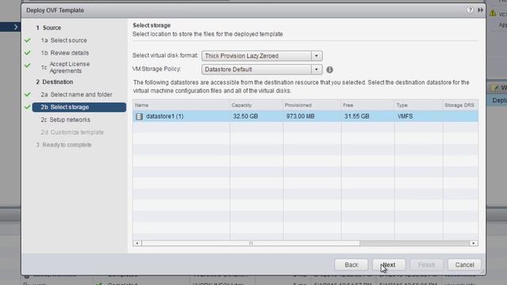Screen dimensions: 507x285
Task: Click the Back button
Action: click(x=351, y=264)
